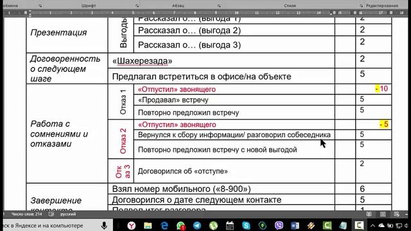The image size is (411, 231).
Task: Click text Рассказал о… (выгода 2)
Action: [x=189, y=30]
